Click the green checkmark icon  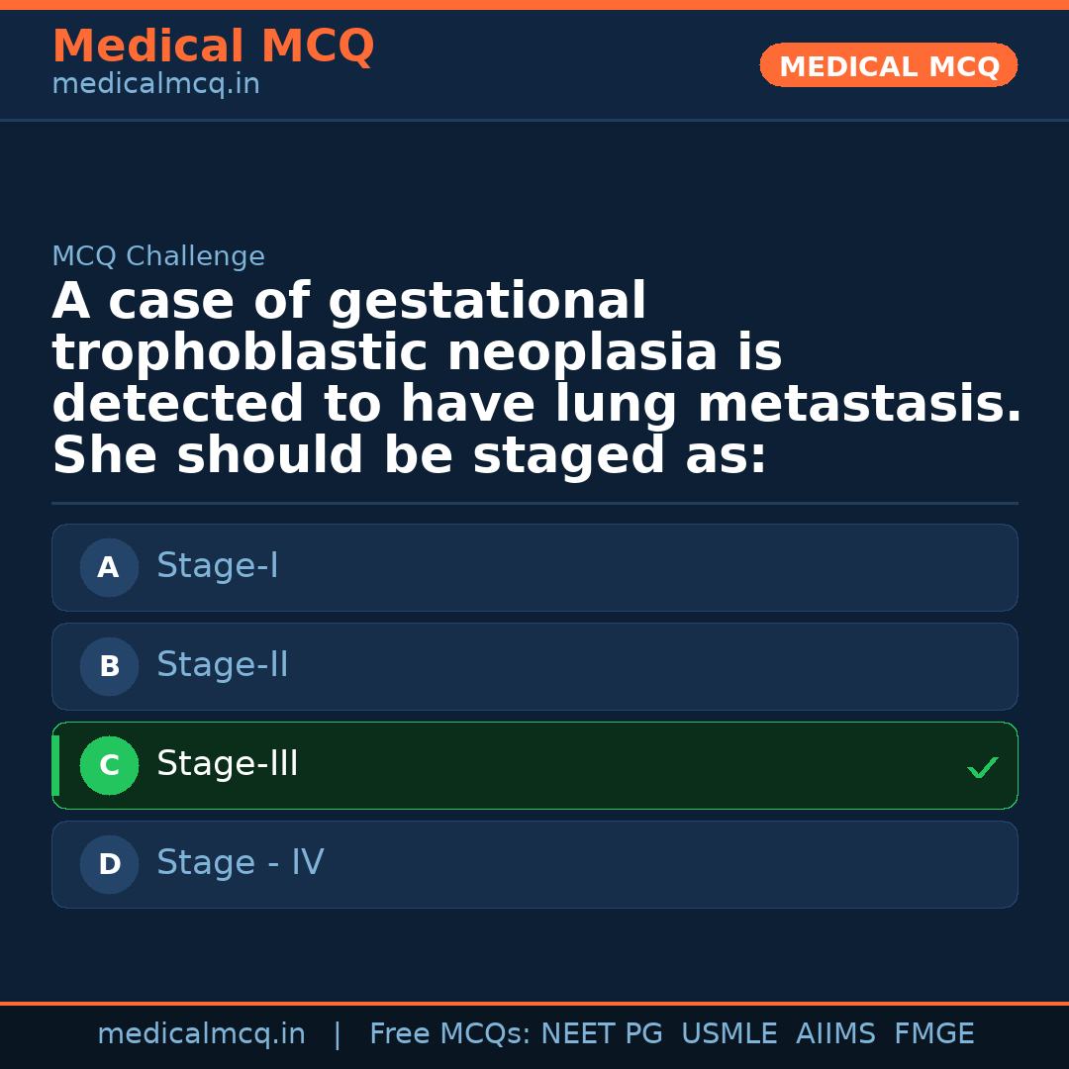coord(982,767)
